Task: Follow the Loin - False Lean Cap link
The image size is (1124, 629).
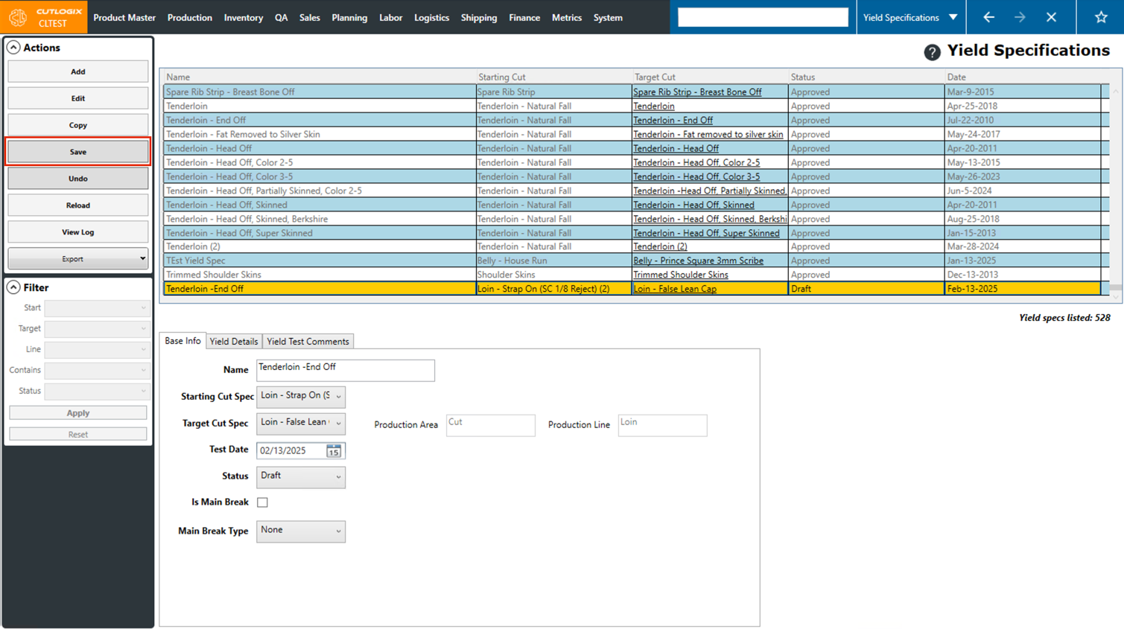Action: [675, 289]
